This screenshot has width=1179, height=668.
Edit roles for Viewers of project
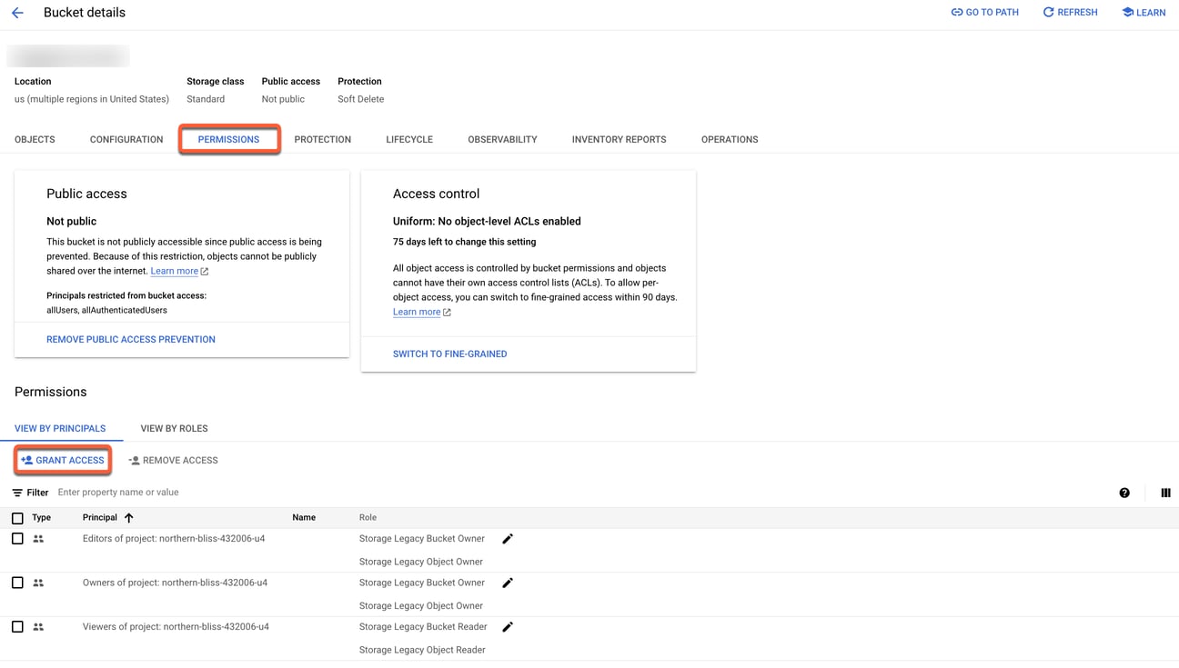click(x=508, y=626)
